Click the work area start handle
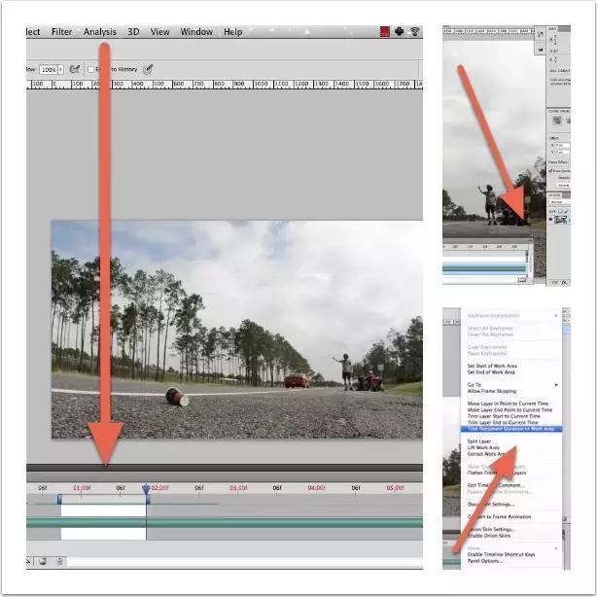Screen dimensions: 597x597 point(59,499)
